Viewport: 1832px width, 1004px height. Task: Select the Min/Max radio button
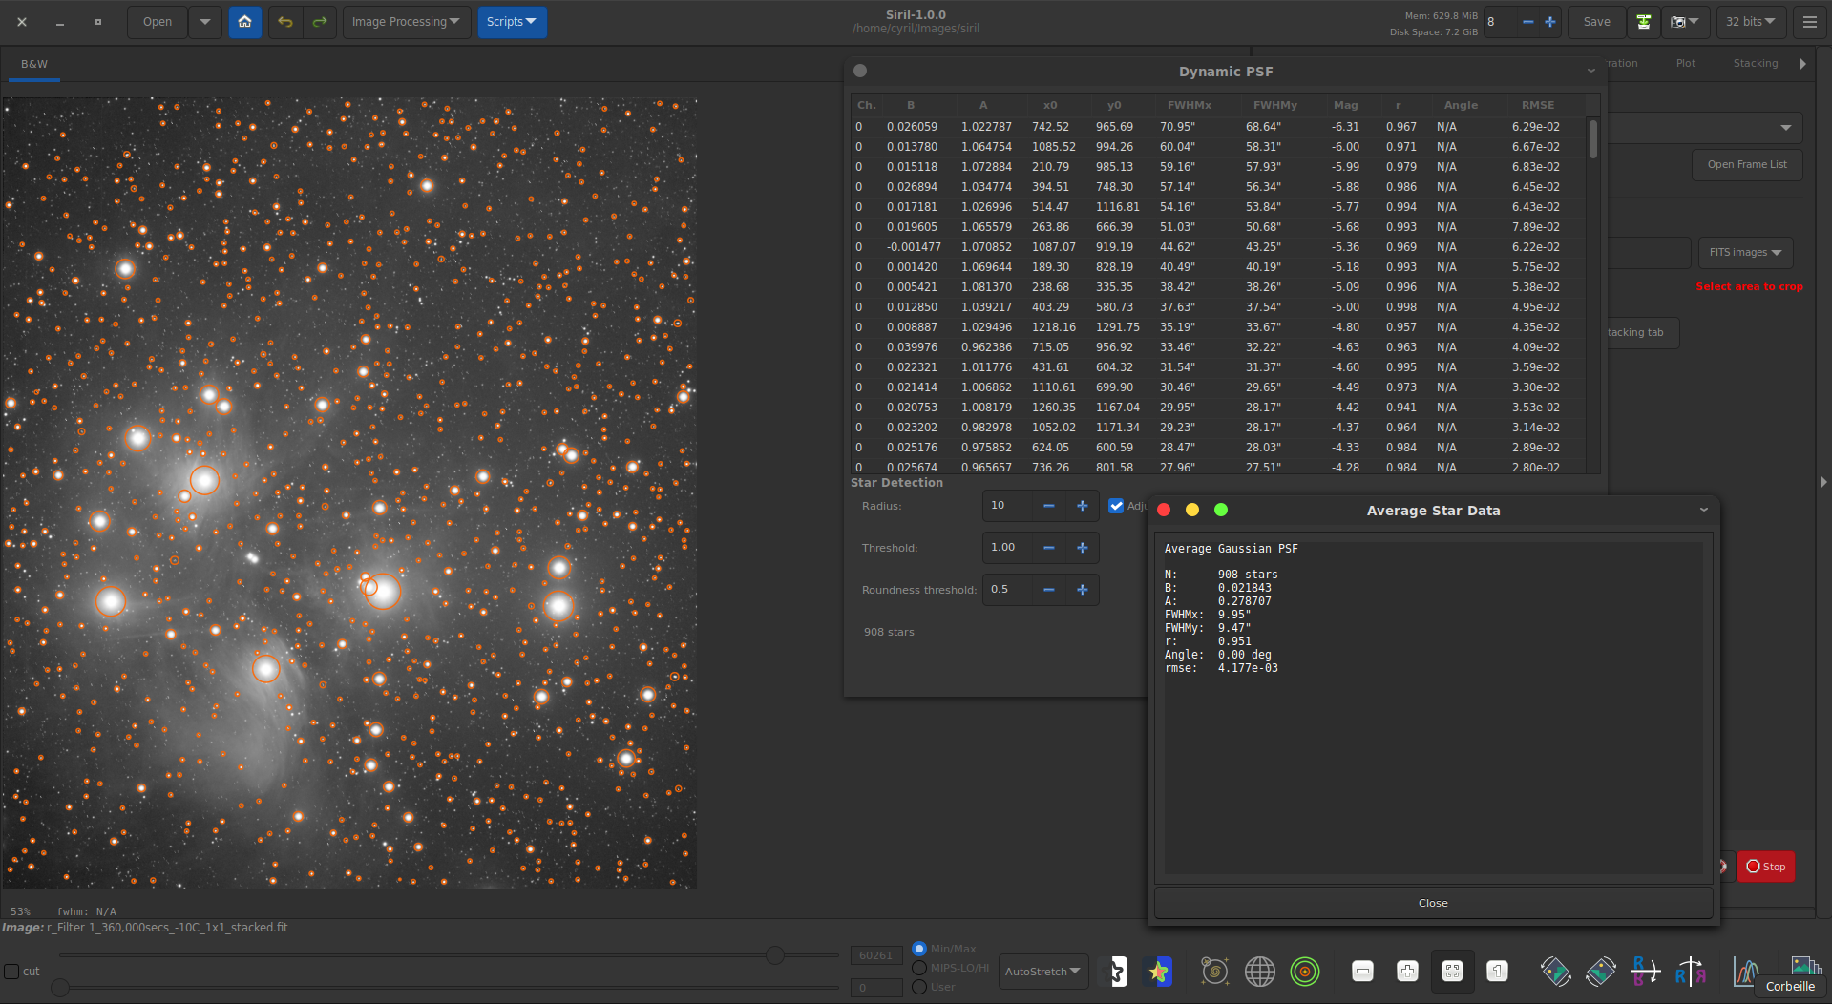click(x=919, y=949)
